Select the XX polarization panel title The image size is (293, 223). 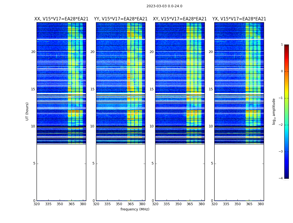(x=61, y=19)
